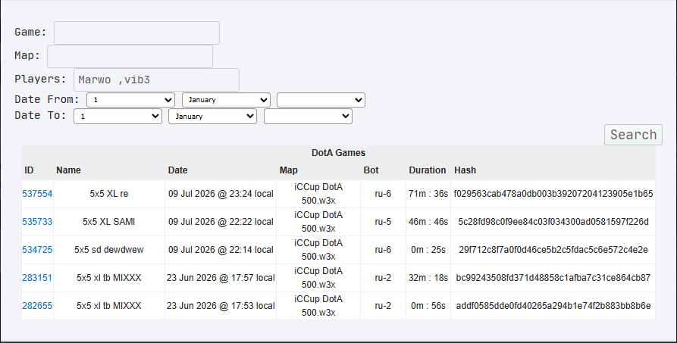Image resolution: width=677 pixels, height=343 pixels.
Task: Click hash starting with 29f712c8f7
Action: [553, 250]
